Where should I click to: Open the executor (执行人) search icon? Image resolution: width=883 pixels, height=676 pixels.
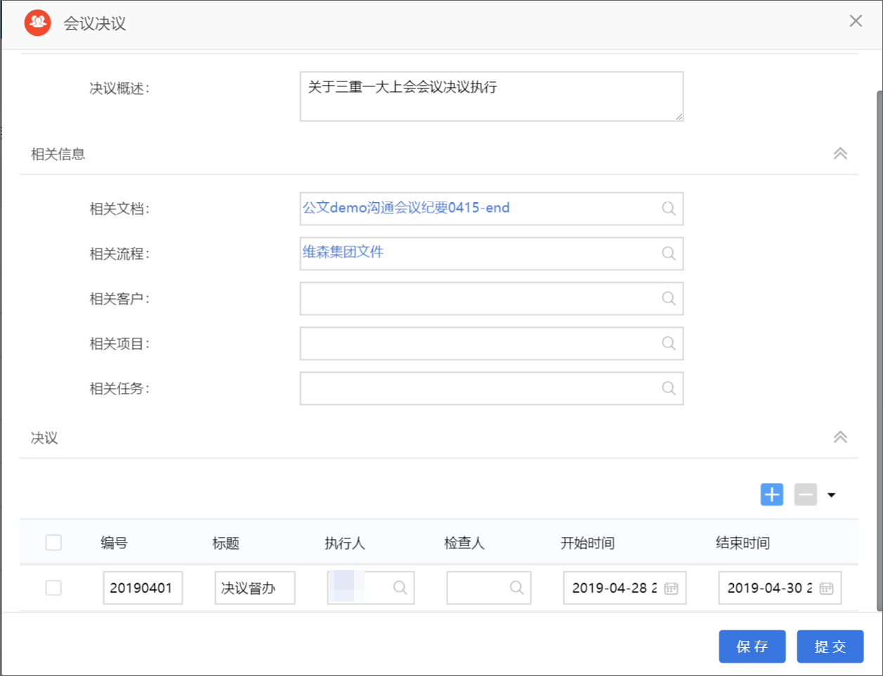coord(401,588)
